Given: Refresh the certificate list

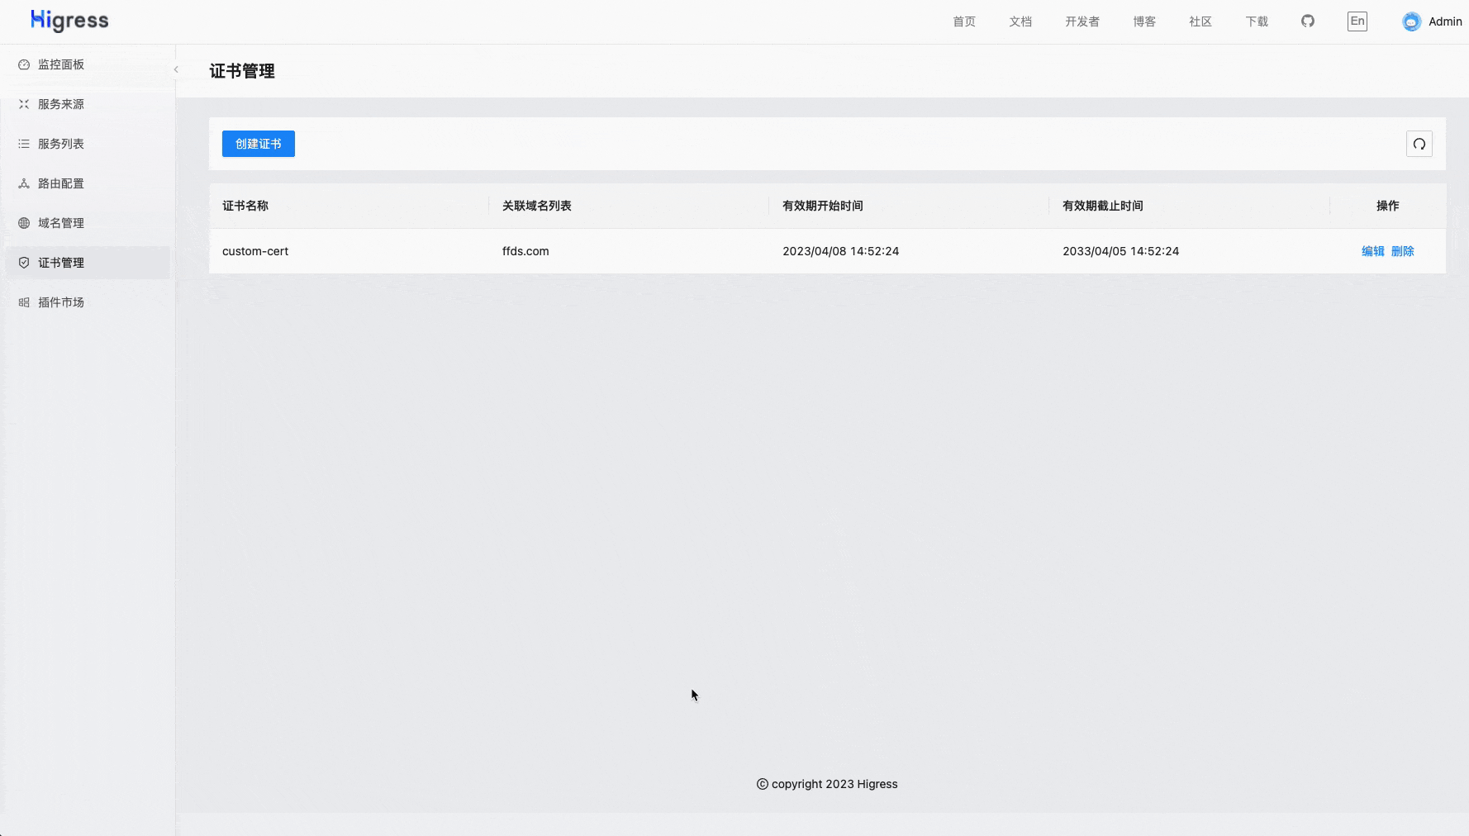Looking at the screenshot, I should pos(1419,144).
